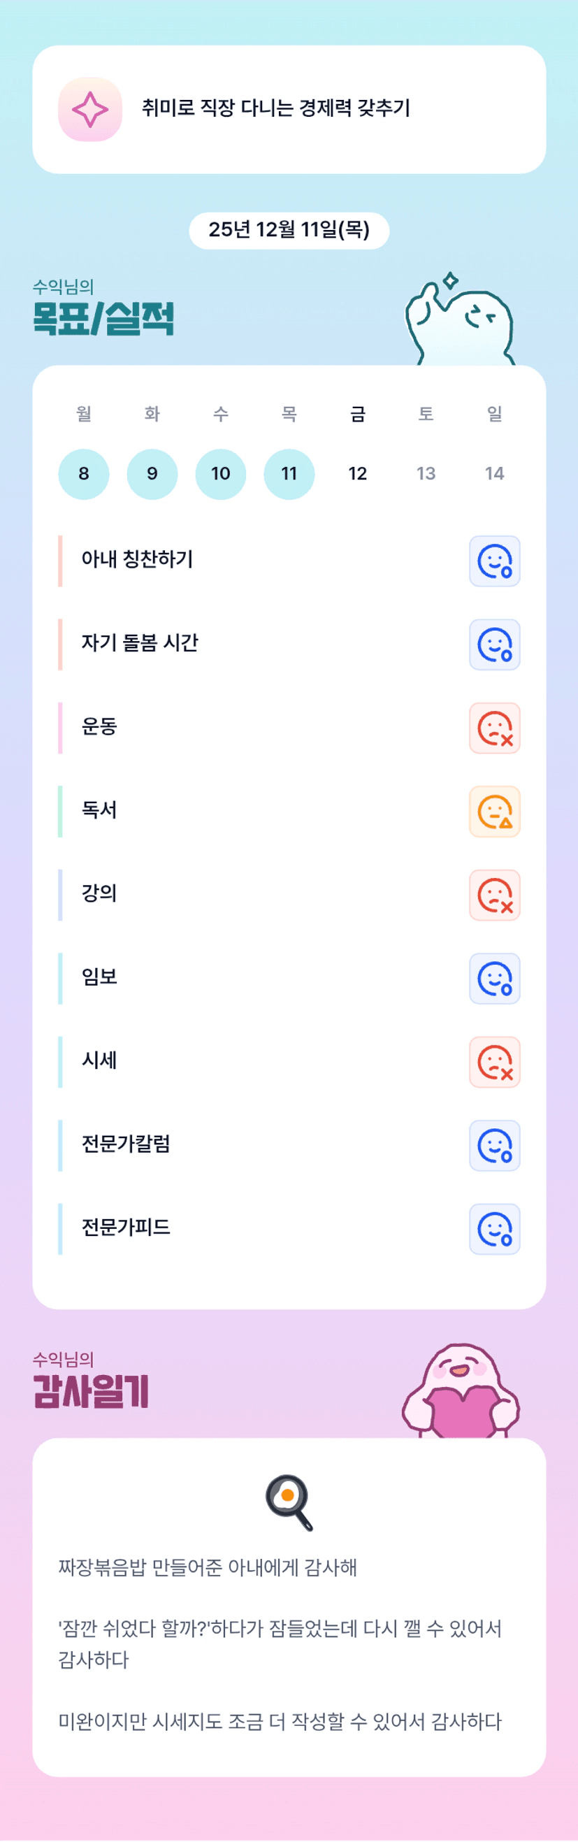The image size is (578, 1842).
Task: Click the pink heart-holding mascot character
Action: pyautogui.click(x=461, y=1393)
